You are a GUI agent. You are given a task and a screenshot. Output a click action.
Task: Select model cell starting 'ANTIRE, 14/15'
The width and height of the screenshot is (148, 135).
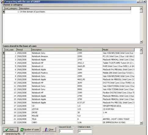tap(118, 119)
